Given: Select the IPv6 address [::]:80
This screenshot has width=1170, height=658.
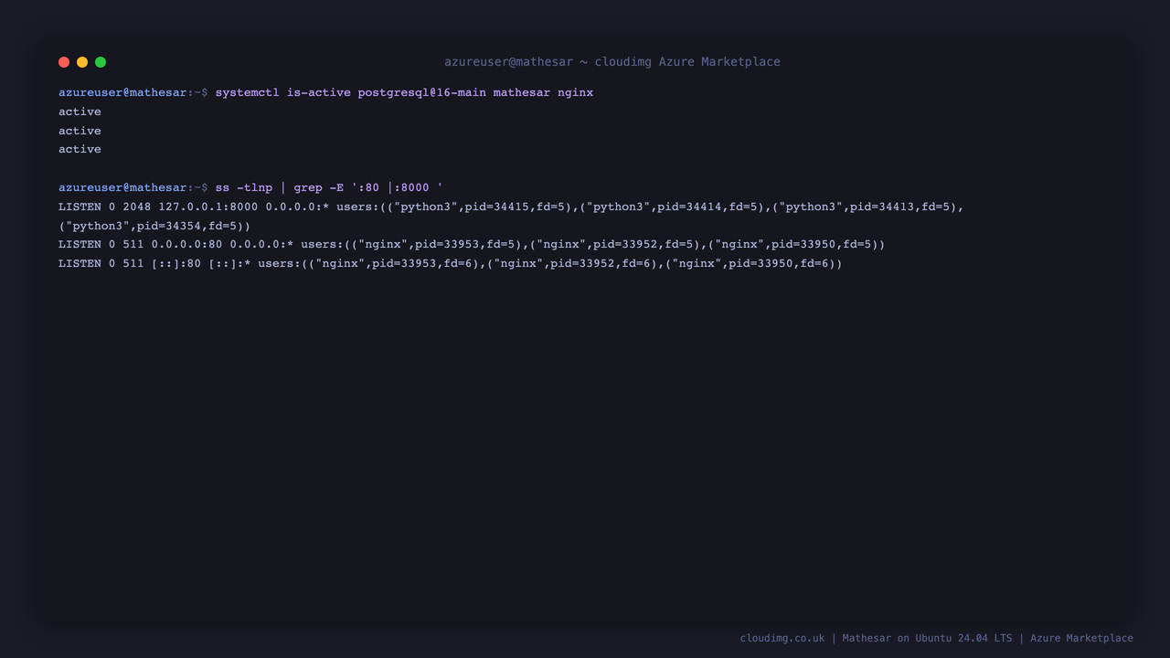Looking at the screenshot, I should pos(176,263).
